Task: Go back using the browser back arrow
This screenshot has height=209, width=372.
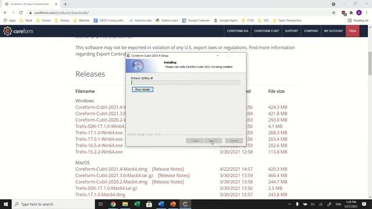Action: click(x=5, y=13)
